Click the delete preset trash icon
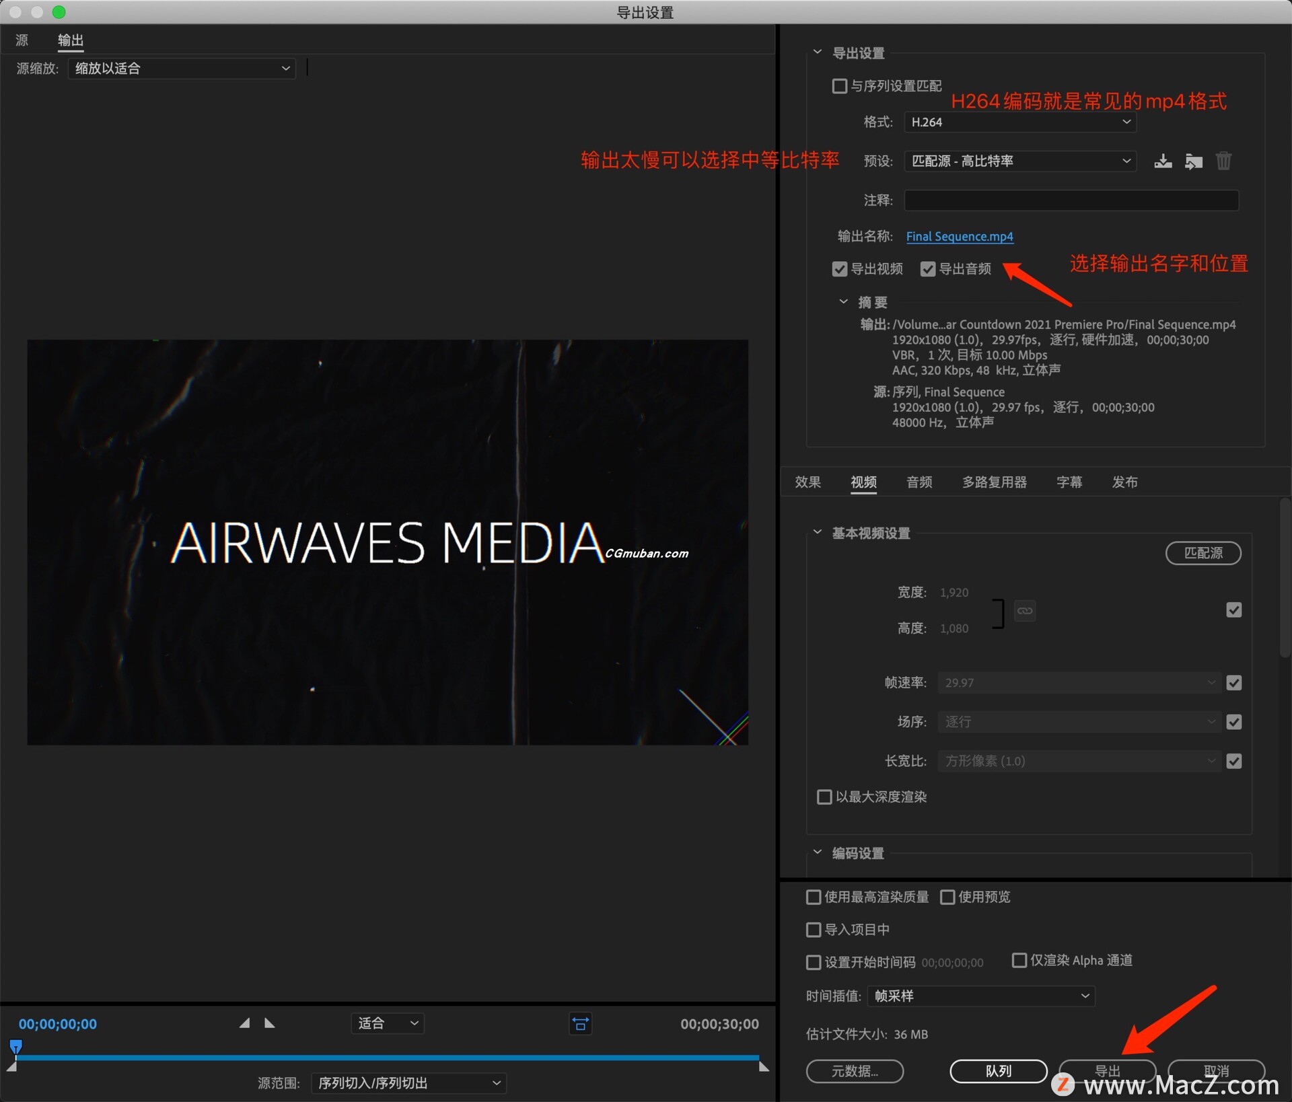The image size is (1292, 1102). [1223, 161]
